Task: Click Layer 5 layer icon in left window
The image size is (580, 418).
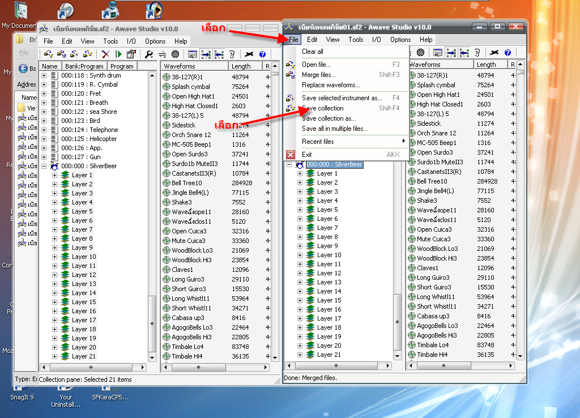Action: click(x=65, y=212)
